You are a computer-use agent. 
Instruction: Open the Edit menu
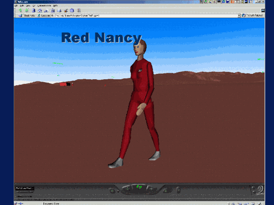click(x=21, y=5)
